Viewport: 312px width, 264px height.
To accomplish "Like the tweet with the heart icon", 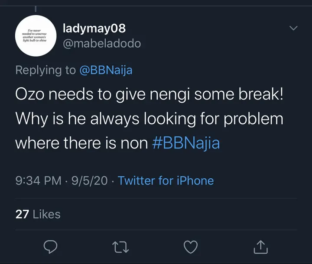I will [190, 246].
